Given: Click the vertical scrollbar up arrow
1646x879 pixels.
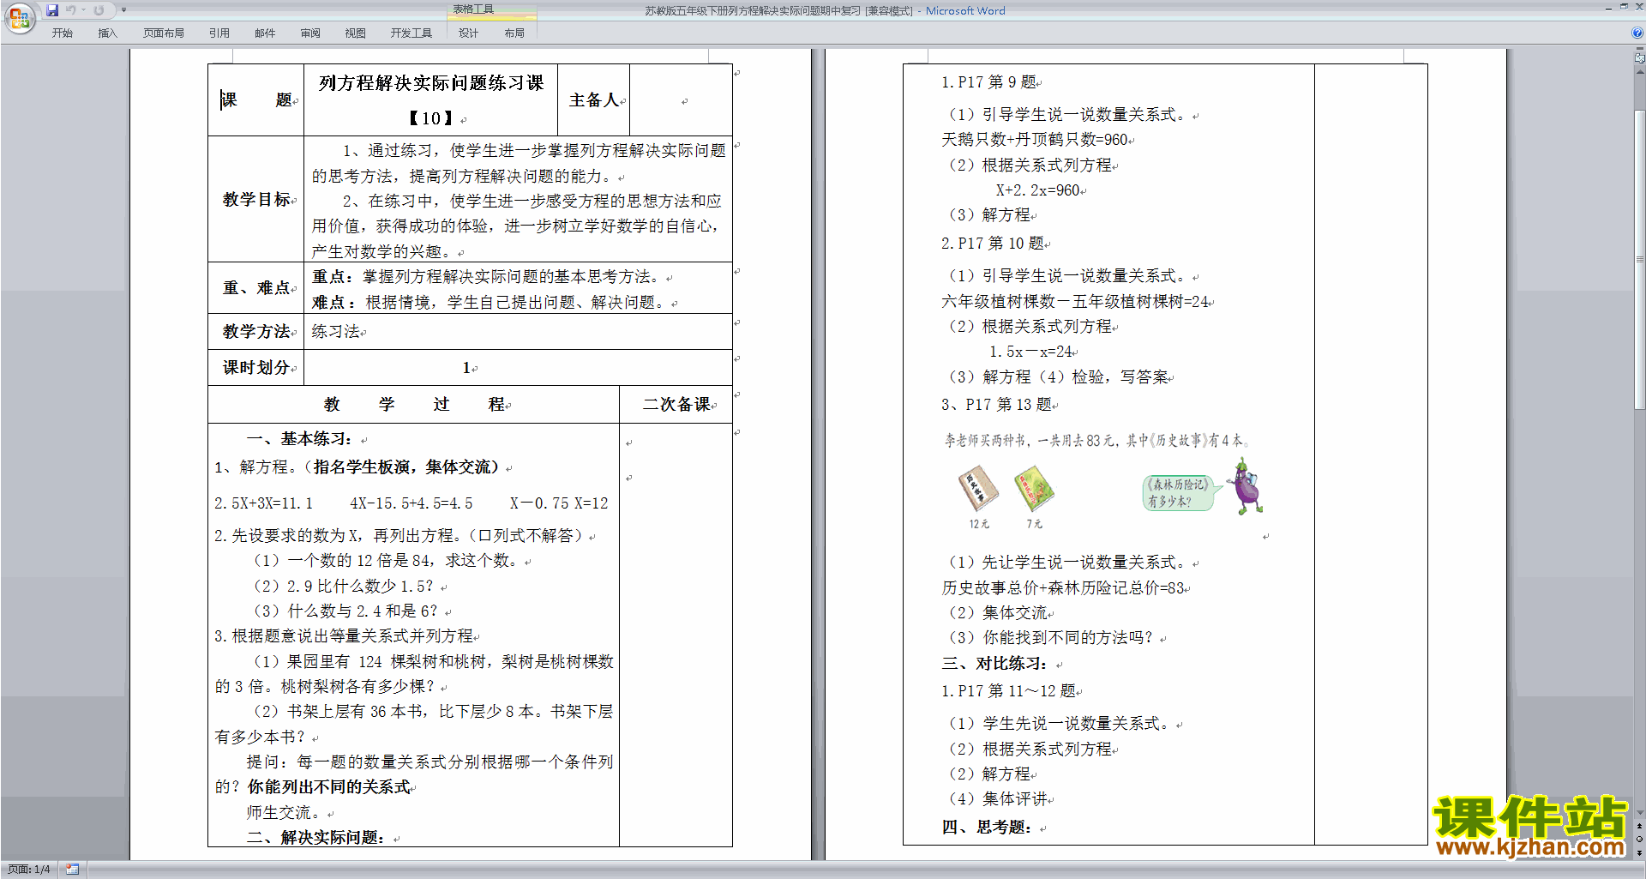Looking at the screenshot, I should 1640,71.
